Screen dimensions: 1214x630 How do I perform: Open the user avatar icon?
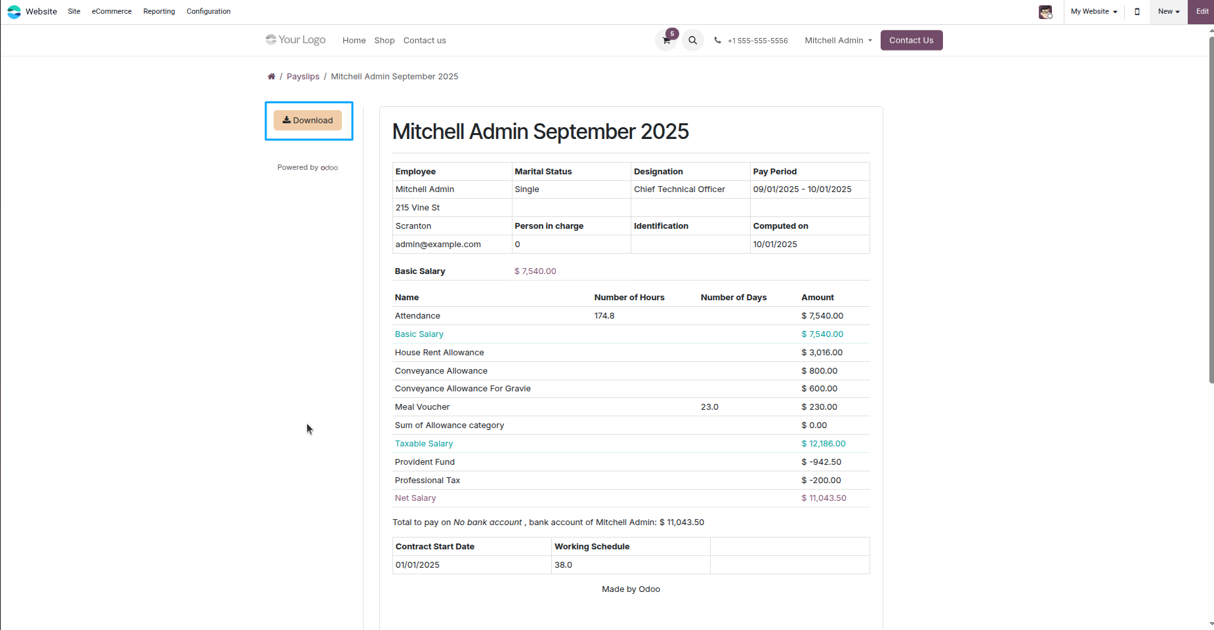click(1045, 12)
